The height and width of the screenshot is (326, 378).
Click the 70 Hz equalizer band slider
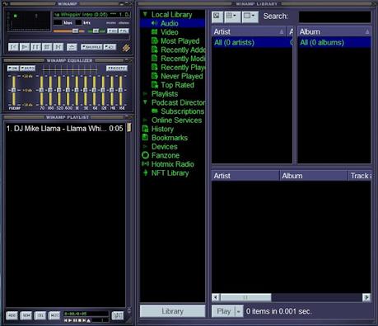(x=41, y=90)
